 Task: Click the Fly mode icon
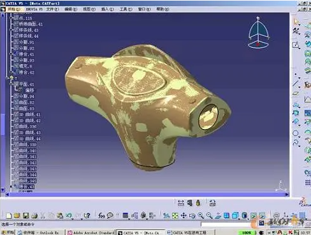(166, 216)
